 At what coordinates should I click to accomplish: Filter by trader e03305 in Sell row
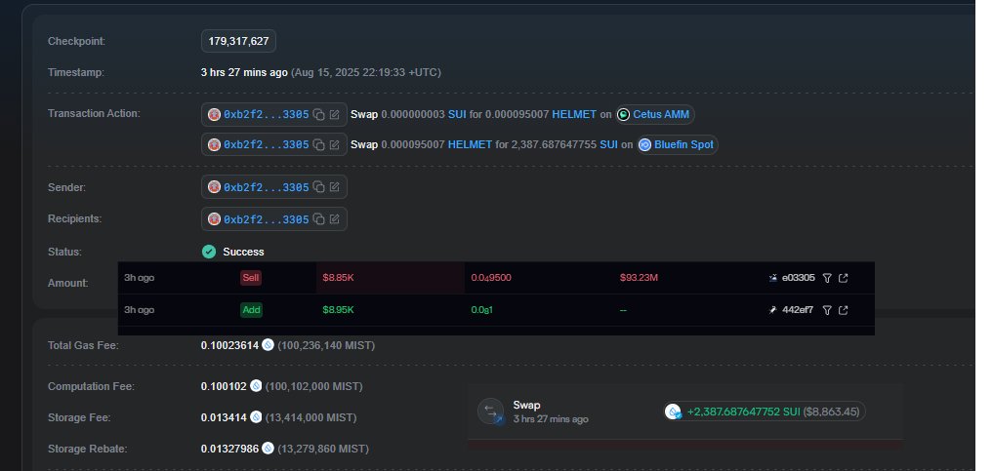(x=826, y=278)
